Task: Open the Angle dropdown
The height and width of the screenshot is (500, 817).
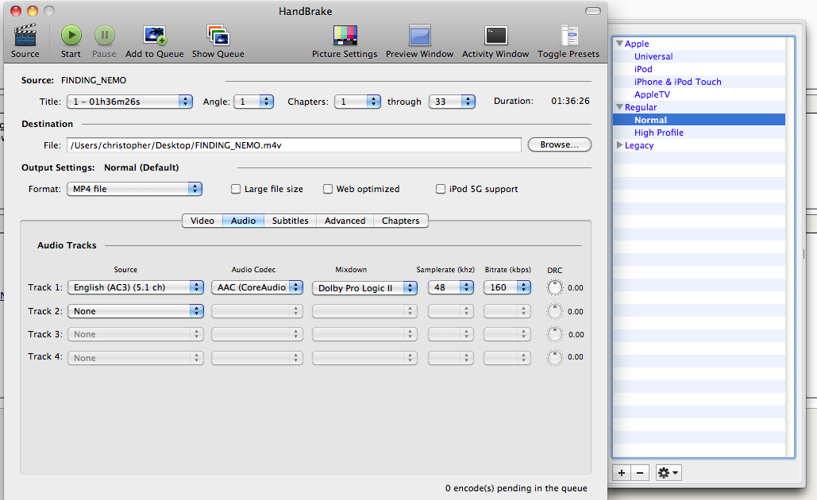Action: [254, 102]
